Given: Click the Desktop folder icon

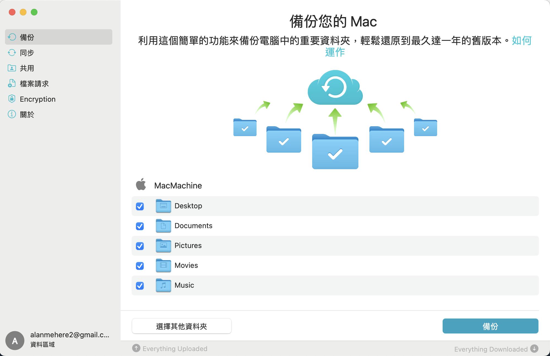Looking at the screenshot, I should click(163, 206).
